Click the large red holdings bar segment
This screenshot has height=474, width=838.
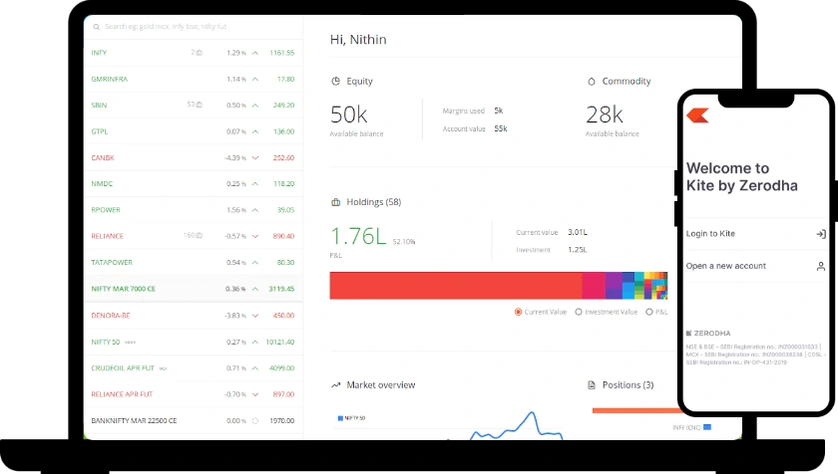click(456, 285)
